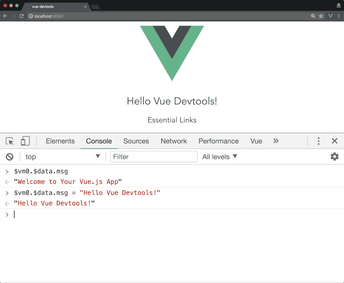
Task: Click the Vue logo image
Action: (172, 53)
